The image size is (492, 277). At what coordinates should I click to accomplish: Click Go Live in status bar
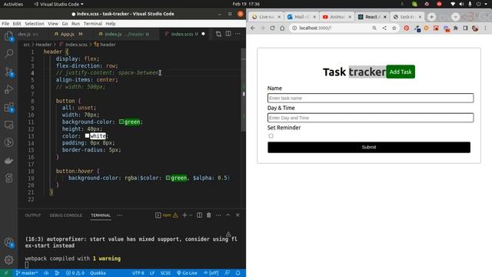pyautogui.click(x=187, y=273)
